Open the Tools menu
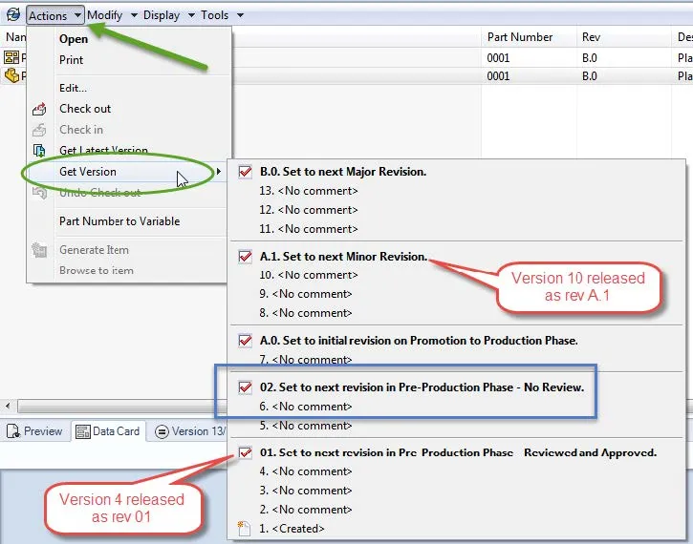This screenshot has width=693, height=544. click(215, 15)
